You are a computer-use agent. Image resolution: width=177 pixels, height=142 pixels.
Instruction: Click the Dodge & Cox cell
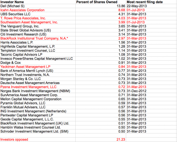[x=38, y=63]
